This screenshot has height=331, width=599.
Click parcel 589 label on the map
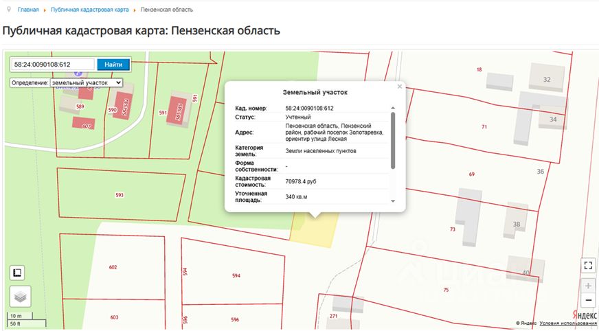[x=80, y=106]
